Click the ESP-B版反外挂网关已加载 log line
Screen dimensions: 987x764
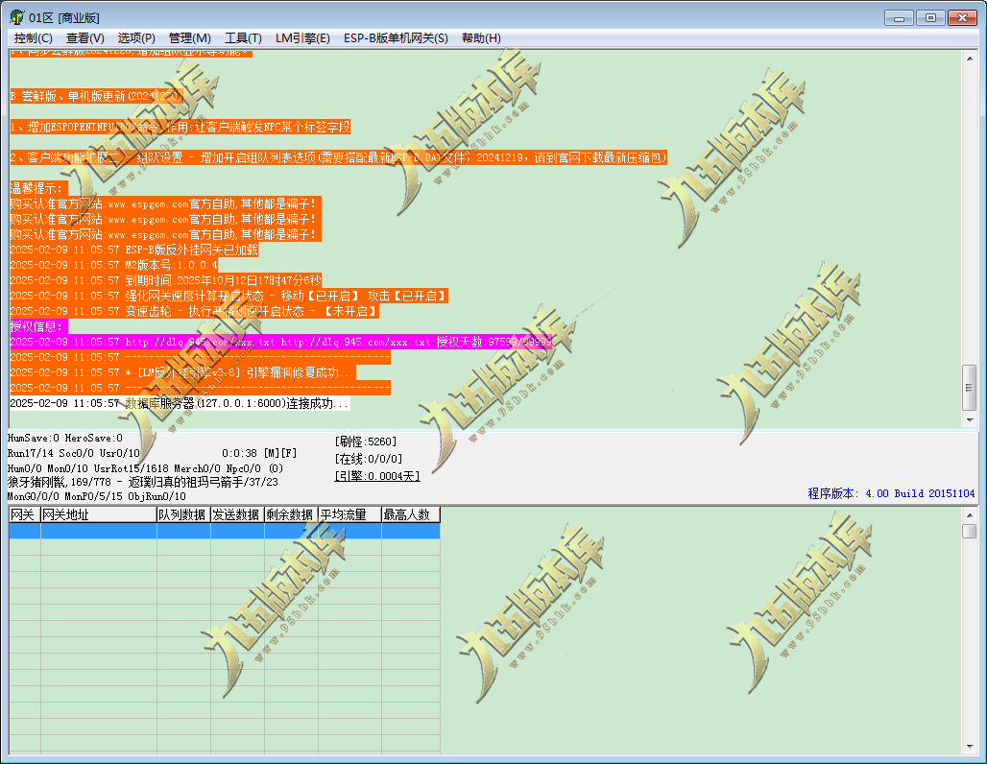134,250
